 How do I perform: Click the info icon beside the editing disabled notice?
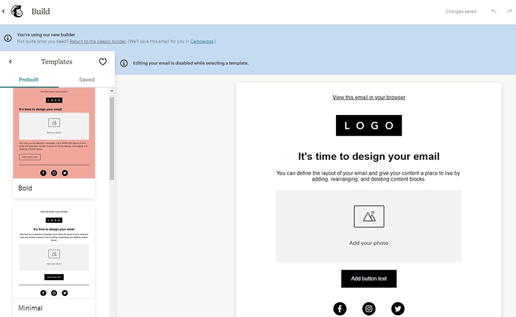(123, 63)
